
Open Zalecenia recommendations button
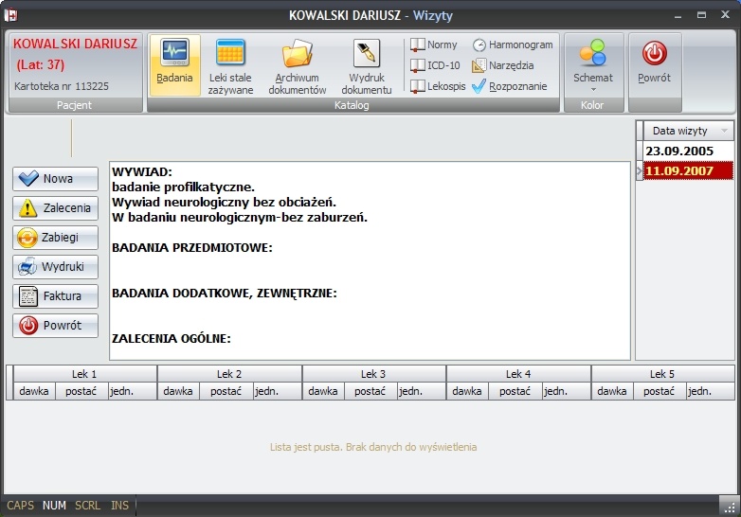[55, 208]
